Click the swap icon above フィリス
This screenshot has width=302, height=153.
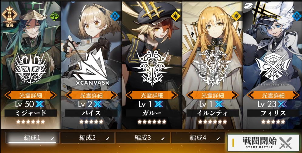click(x=249, y=6)
